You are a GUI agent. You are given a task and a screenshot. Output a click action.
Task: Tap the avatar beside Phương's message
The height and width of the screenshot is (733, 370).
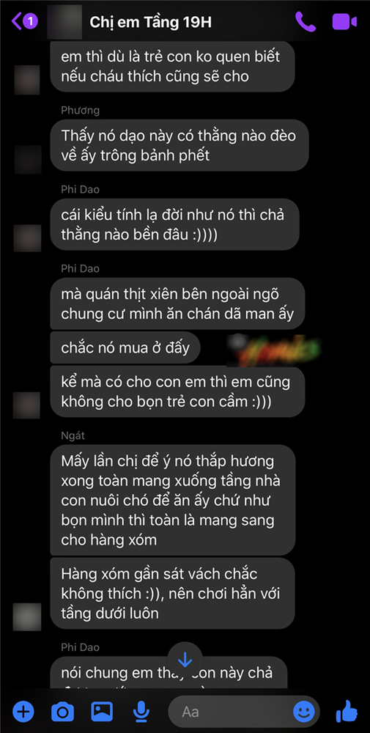tap(28, 159)
